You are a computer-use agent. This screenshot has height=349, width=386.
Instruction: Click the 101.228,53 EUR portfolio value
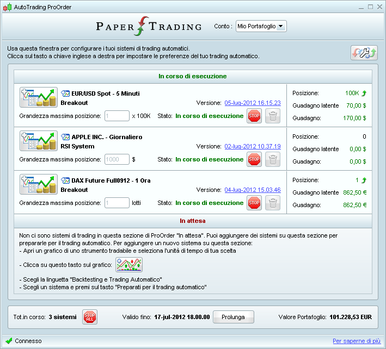tap(351, 317)
